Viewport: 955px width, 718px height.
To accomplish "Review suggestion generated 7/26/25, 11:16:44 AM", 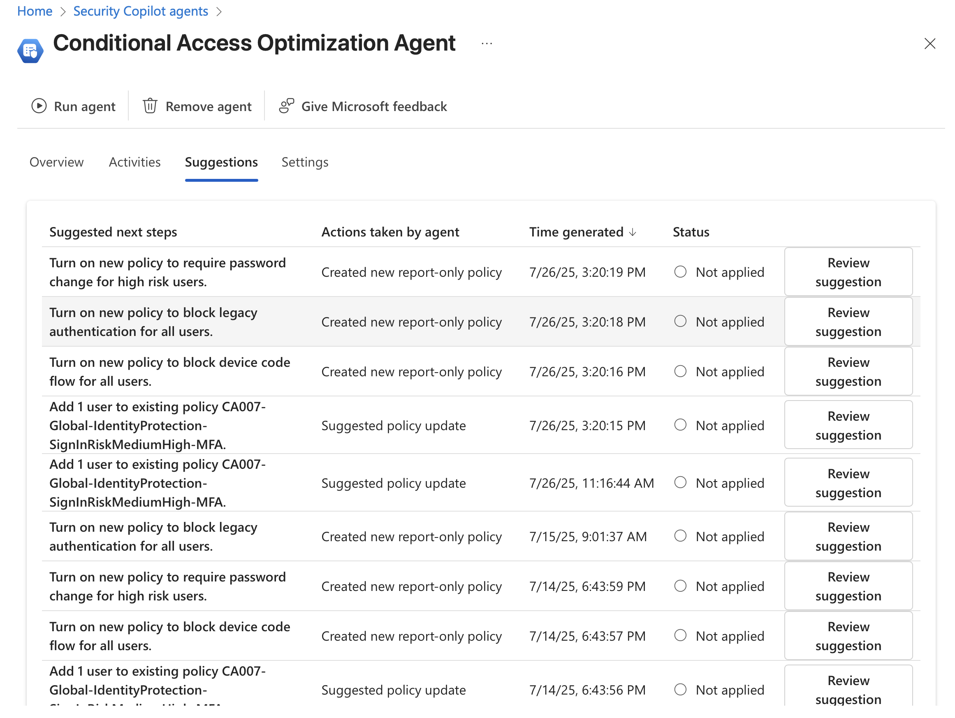I will pyautogui.click(x=848, y=483).
